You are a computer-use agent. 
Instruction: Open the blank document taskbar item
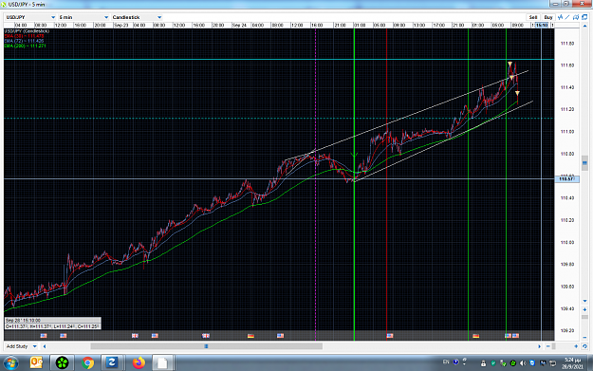(162, 362)
